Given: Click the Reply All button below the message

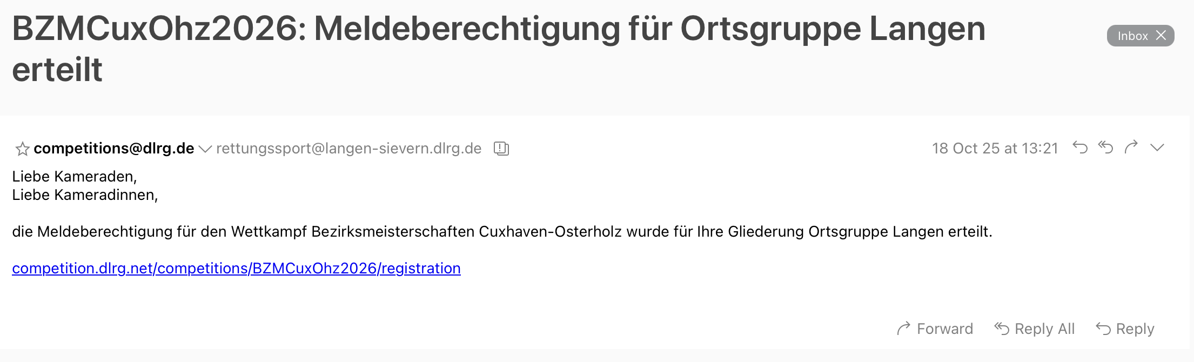Looking at the screenshot, I should coord(1035,329).
